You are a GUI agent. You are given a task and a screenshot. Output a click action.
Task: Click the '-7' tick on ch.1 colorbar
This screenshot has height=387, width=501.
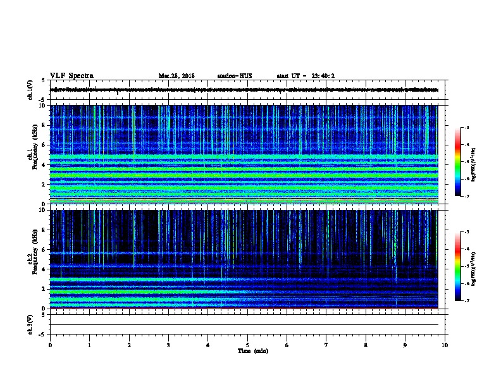click(x=466, y=196)
